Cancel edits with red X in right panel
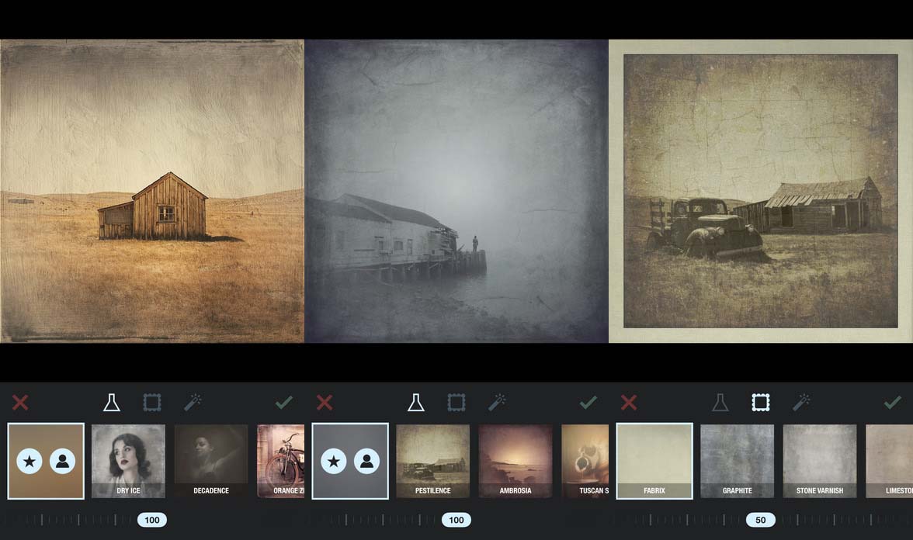Screen dimensions: 913x540 629,402
